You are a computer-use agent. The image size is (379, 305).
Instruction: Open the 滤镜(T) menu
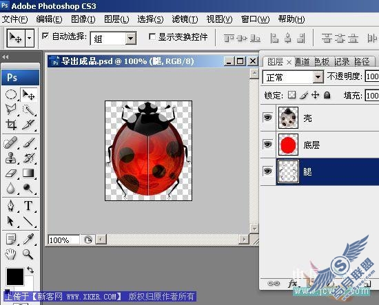(185, 19)
